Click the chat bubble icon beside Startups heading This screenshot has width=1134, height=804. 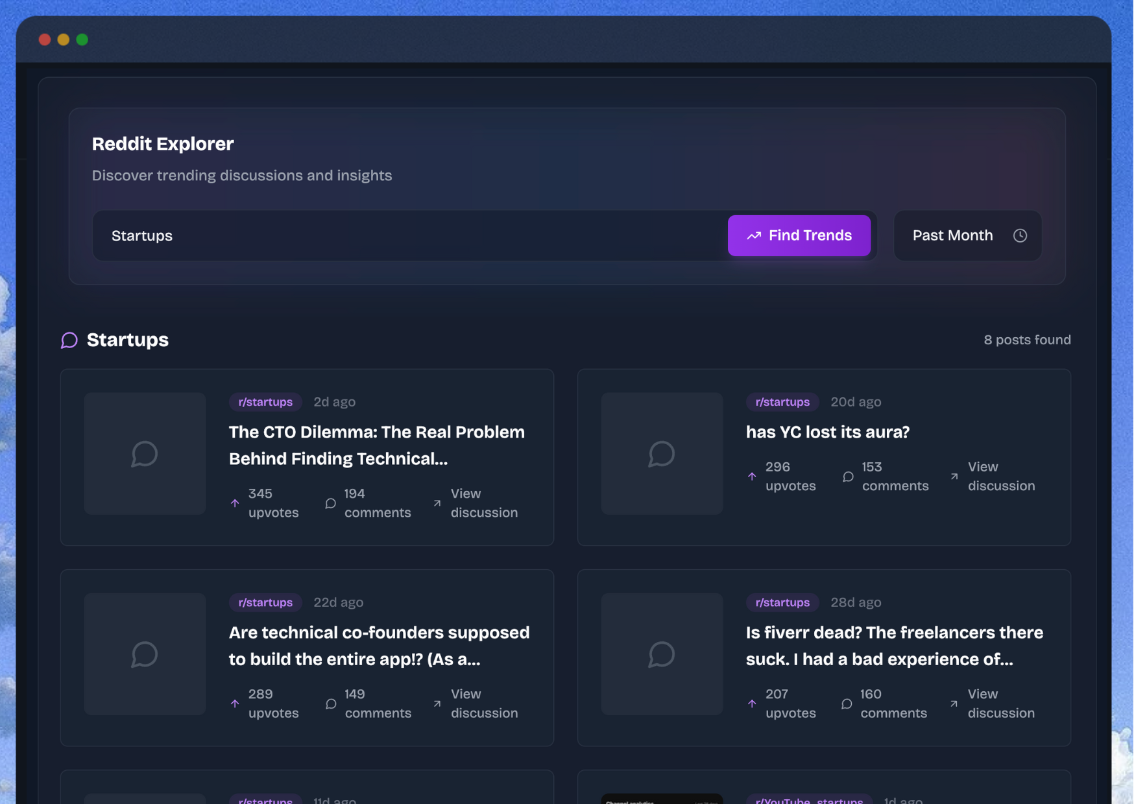(x=69, y=340)
